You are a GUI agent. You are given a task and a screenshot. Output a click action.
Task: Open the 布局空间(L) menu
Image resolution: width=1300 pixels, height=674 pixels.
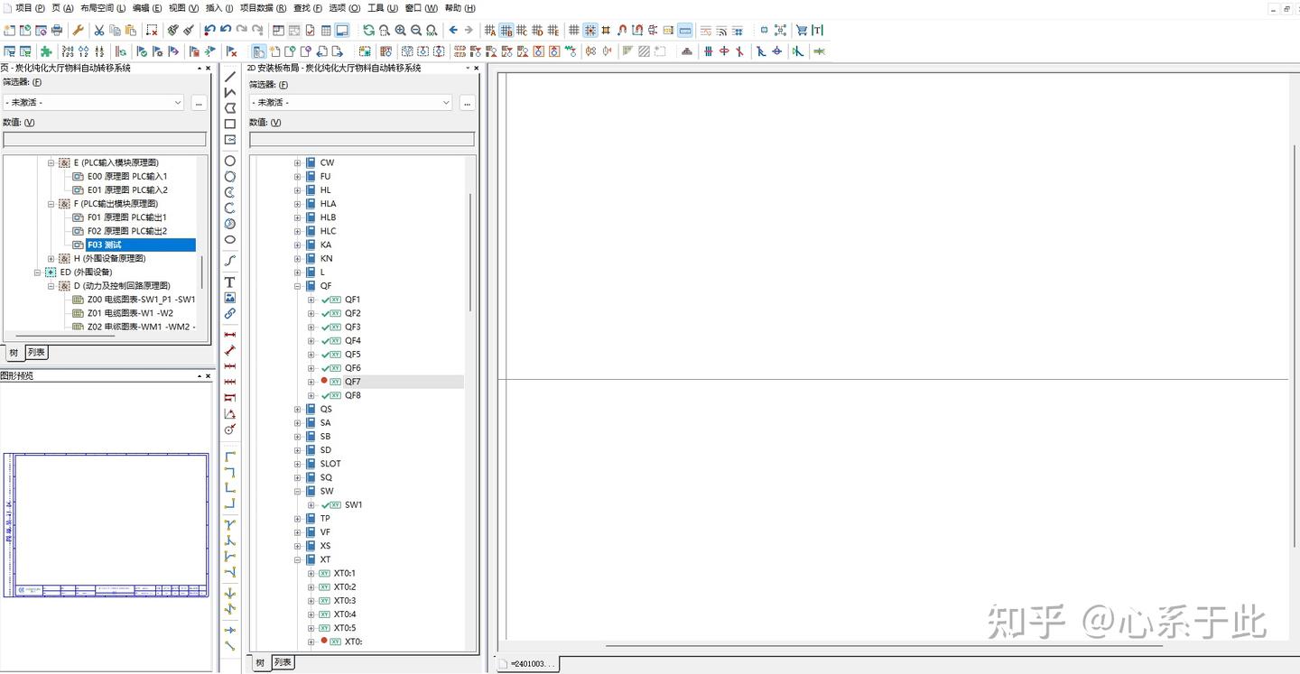[x=103, y=8]
